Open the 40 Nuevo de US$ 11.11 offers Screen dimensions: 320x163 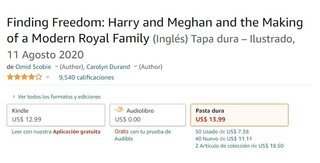pos(224,139)
